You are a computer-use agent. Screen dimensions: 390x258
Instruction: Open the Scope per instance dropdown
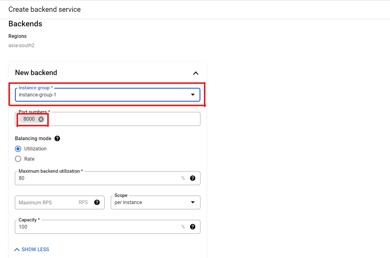155,202
